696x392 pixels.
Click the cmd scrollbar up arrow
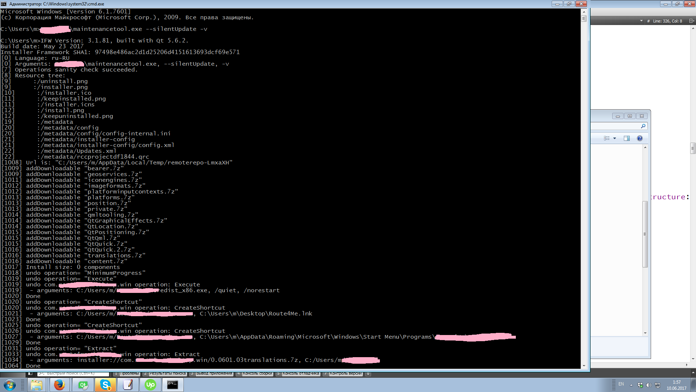(x=584, y=11)
